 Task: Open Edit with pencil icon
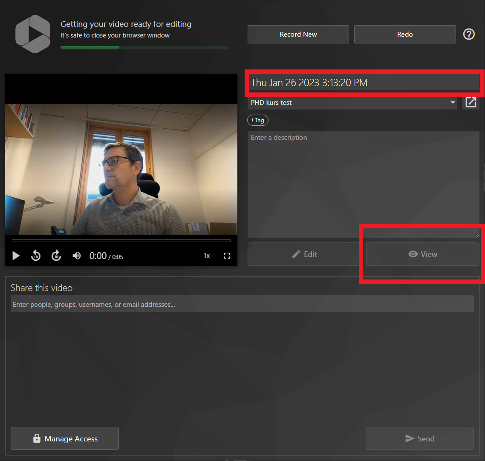(x=305, y=254)
